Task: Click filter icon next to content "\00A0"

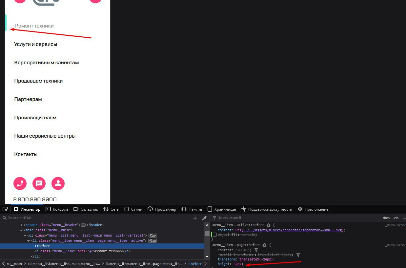Action: pyautogui.click(x=256, y=250)
